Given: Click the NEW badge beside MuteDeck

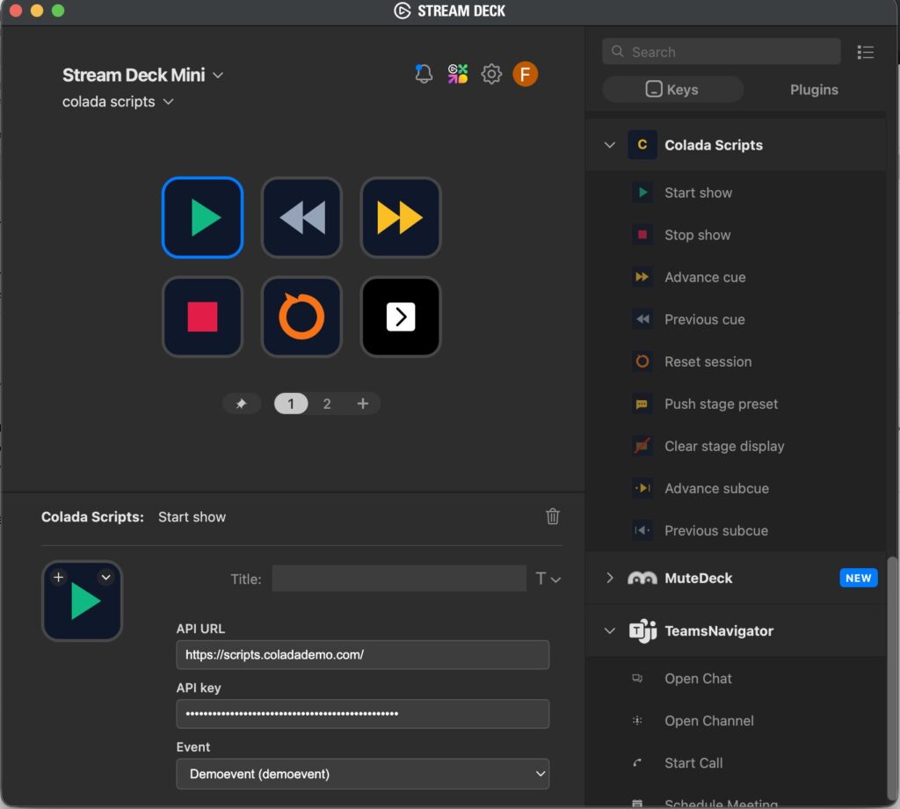Looking at the screenshot, I should 859,578.
